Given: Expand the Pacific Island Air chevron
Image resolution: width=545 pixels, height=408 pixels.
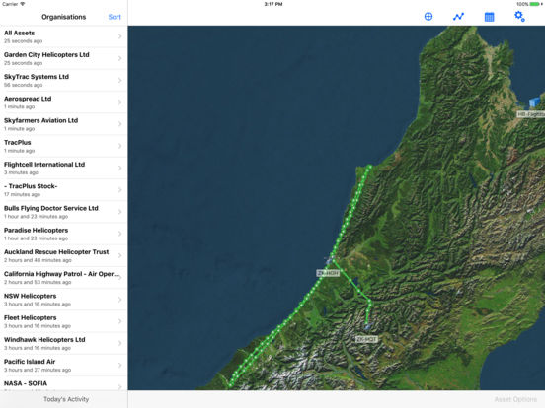Looking at the screenshot, I should [x=119, y=365].
